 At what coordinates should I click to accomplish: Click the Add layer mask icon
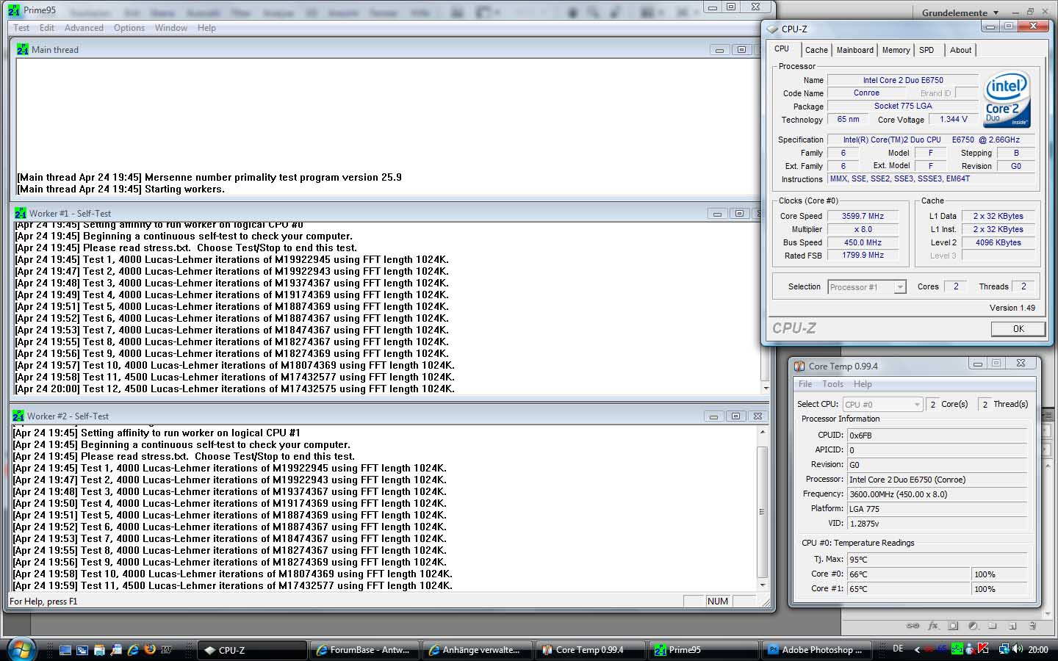tap(953, 626)
